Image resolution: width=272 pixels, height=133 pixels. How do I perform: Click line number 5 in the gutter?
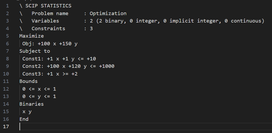tap(7, 36)
